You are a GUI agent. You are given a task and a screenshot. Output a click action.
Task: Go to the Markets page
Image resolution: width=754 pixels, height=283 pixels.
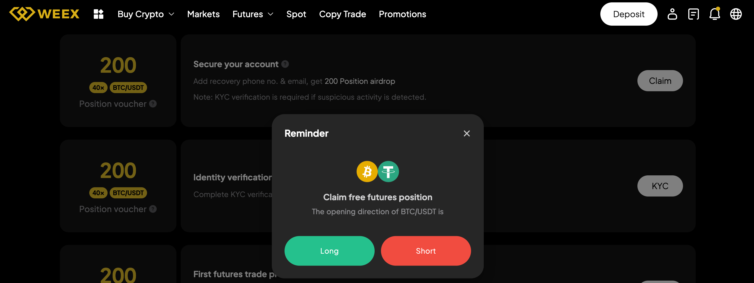coord(203,14)
